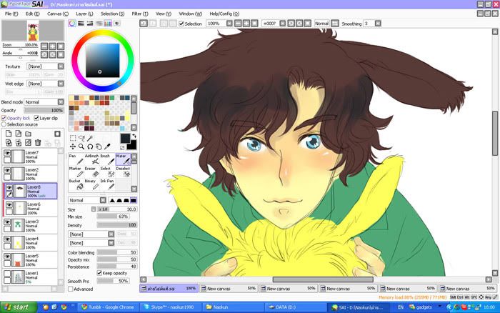Screen dimensions: 500x313
Task: Open the Layer menu
Action: point(83,14)
